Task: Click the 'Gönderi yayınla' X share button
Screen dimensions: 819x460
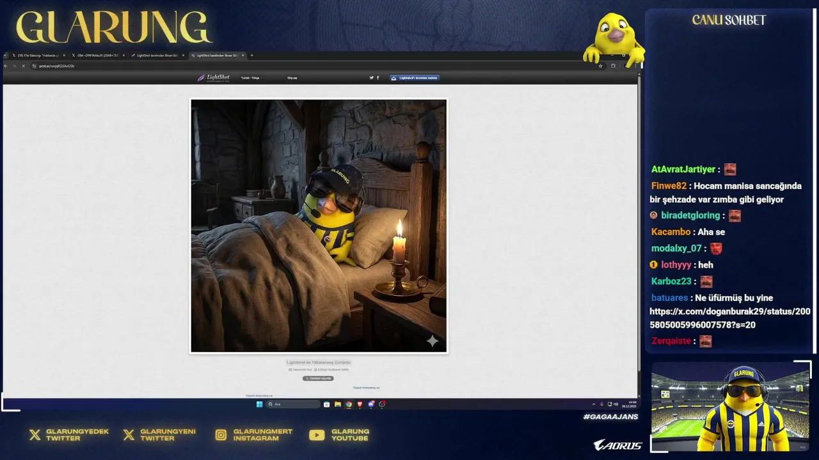Action: tap(318, 378)
